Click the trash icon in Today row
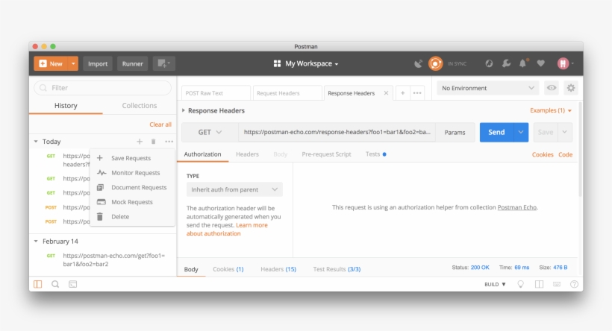Image resolution: width=612 pixels, height=331 pixels. pos(154,142)
